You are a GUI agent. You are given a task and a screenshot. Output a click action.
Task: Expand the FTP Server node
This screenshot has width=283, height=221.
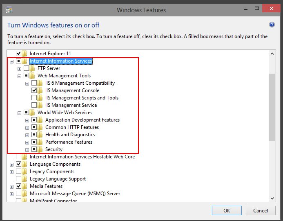[19, 69]
